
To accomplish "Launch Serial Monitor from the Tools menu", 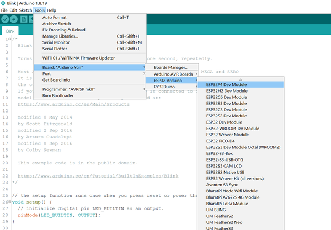I will coord(56,42).
